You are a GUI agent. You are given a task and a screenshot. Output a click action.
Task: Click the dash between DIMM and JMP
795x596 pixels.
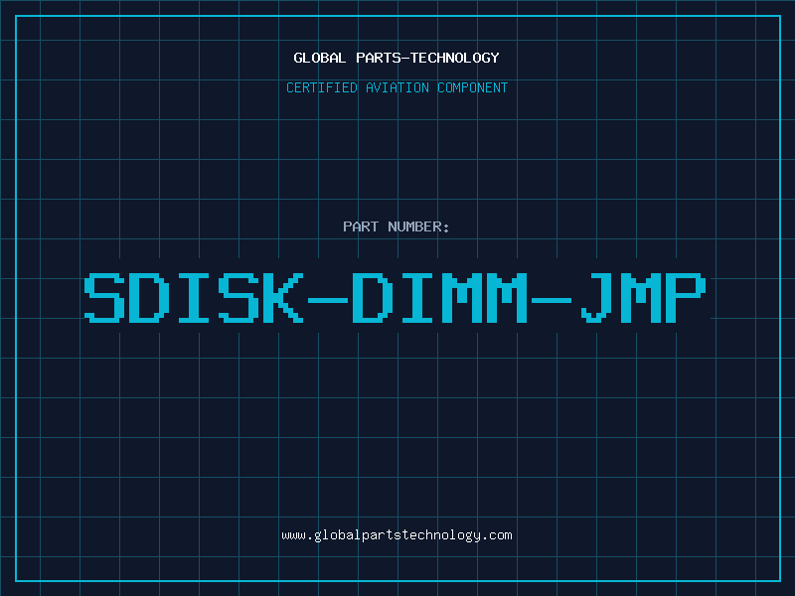pyautogui.click(x=552, y=300)
